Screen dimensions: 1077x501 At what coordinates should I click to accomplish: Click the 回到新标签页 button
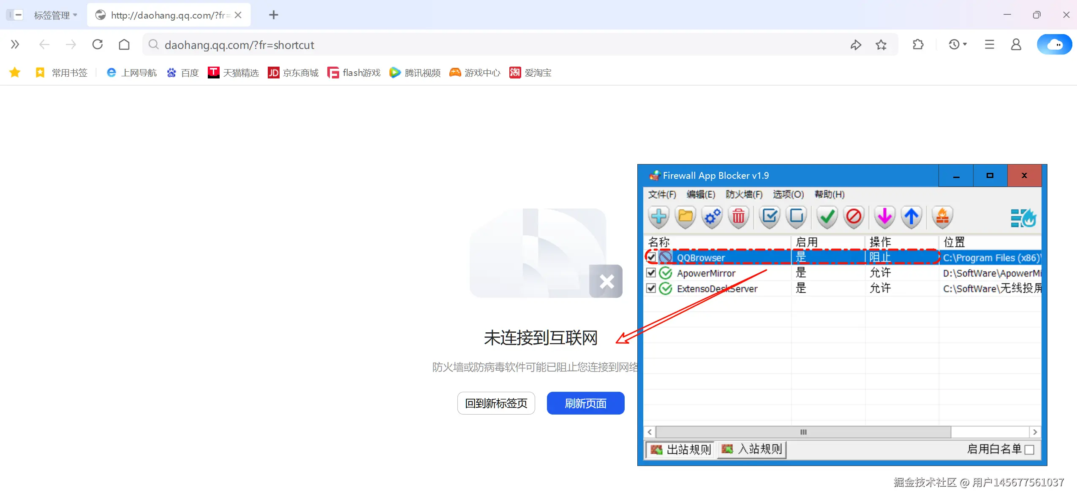click(x=496, y=403)
